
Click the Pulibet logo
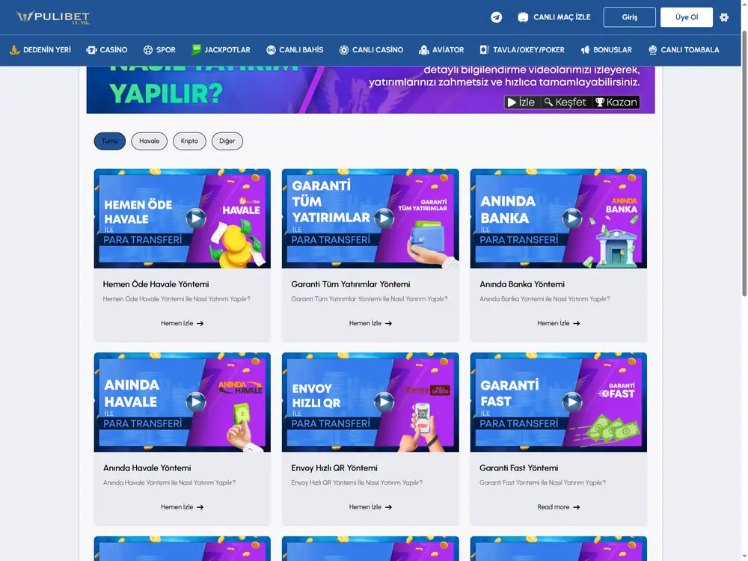pos(52,17)
